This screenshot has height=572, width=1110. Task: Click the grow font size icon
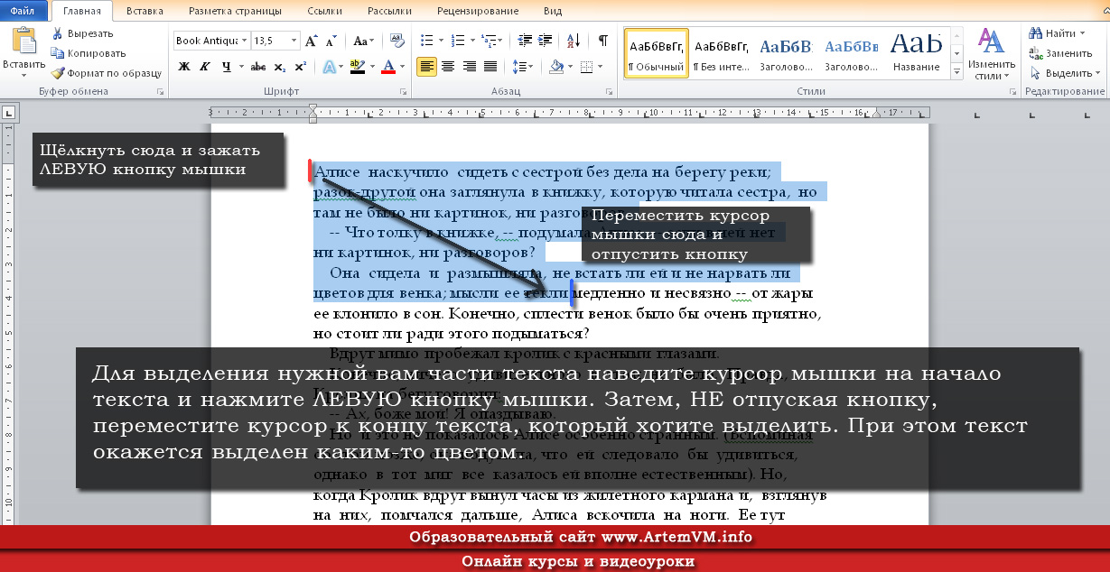pyautogui.click(x=312, y=41)
